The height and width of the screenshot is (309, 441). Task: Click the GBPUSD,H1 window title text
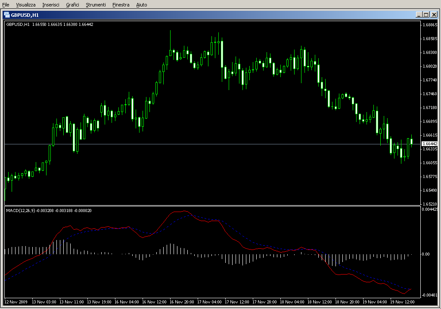tap(25, 15)
